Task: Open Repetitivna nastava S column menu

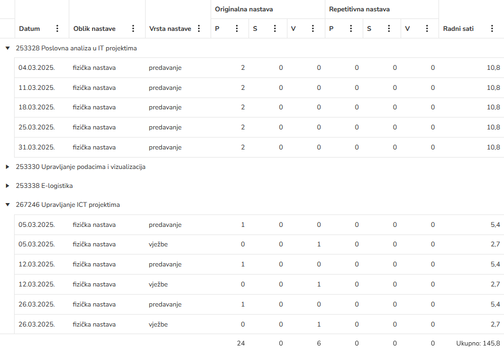Action: click(389, 29)
